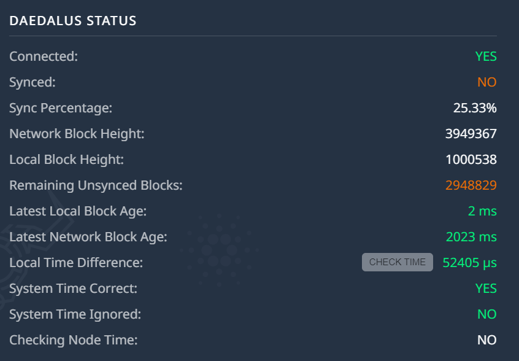Image resolution: width=519 pixels, height=361 pixels.
Task: Select the Local Block Height number 1000538
Action: pos(471,159)
